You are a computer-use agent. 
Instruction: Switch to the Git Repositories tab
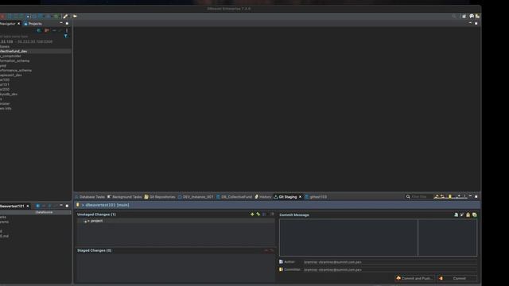(160, 197)
